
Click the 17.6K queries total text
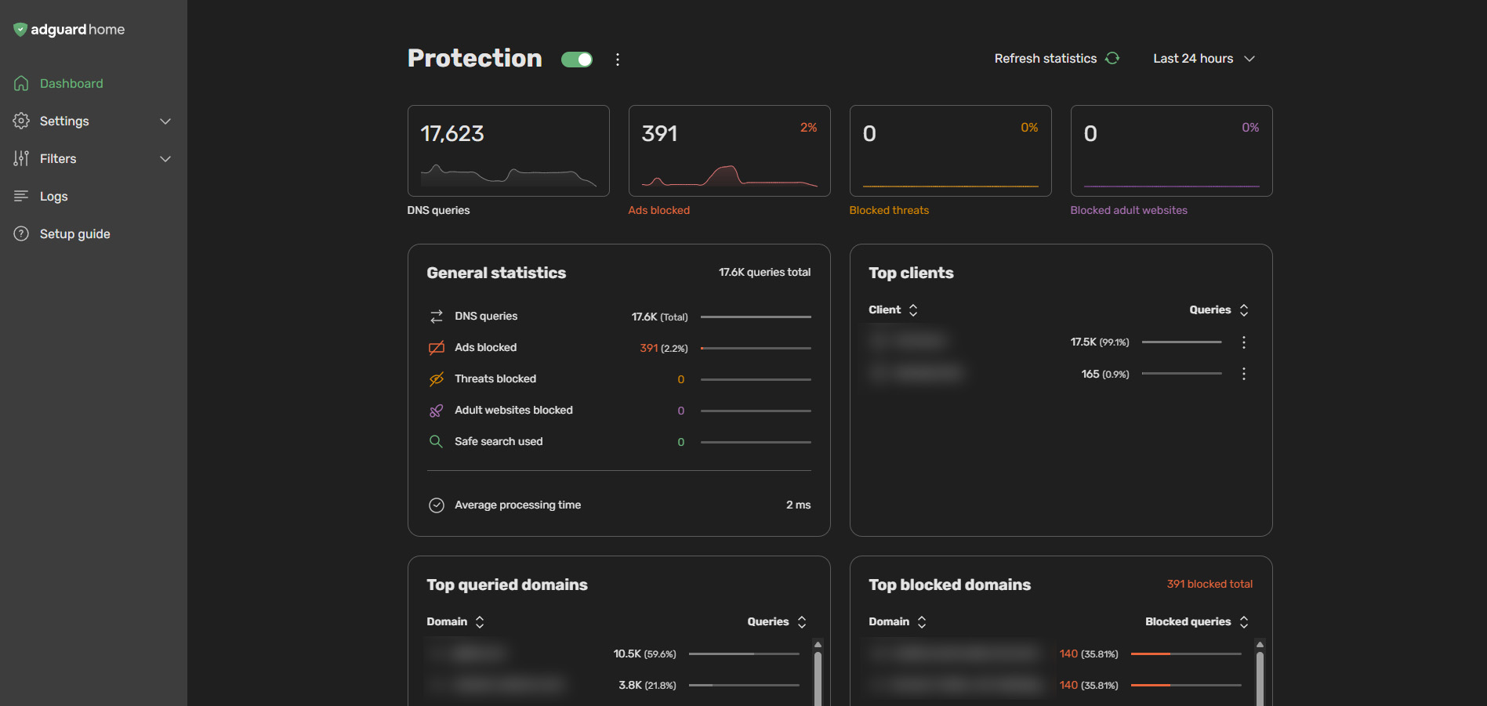764,272
